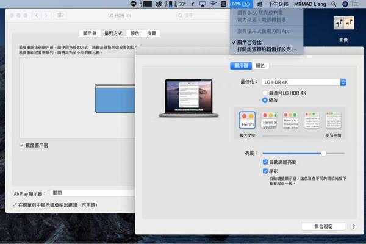Switch to 顯示器 tab in LG window
The image size is (366, 244).
pos(90,34)
